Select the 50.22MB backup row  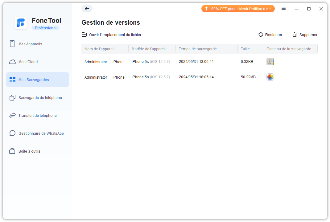pos(248,77)
